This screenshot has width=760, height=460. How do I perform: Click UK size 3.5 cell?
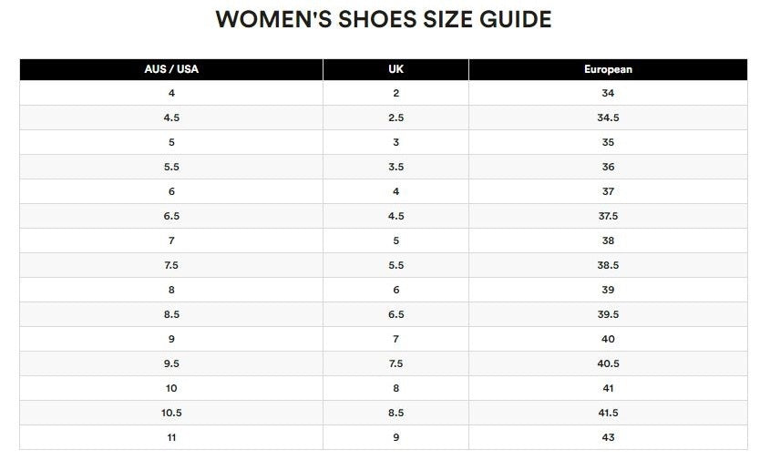tap(395, 168)
